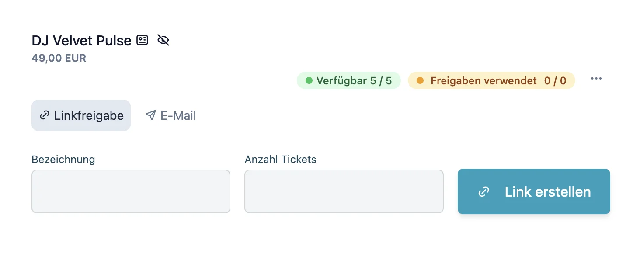
Task: Click the Verfügbar availability badge text
Action: click(354, 81)
